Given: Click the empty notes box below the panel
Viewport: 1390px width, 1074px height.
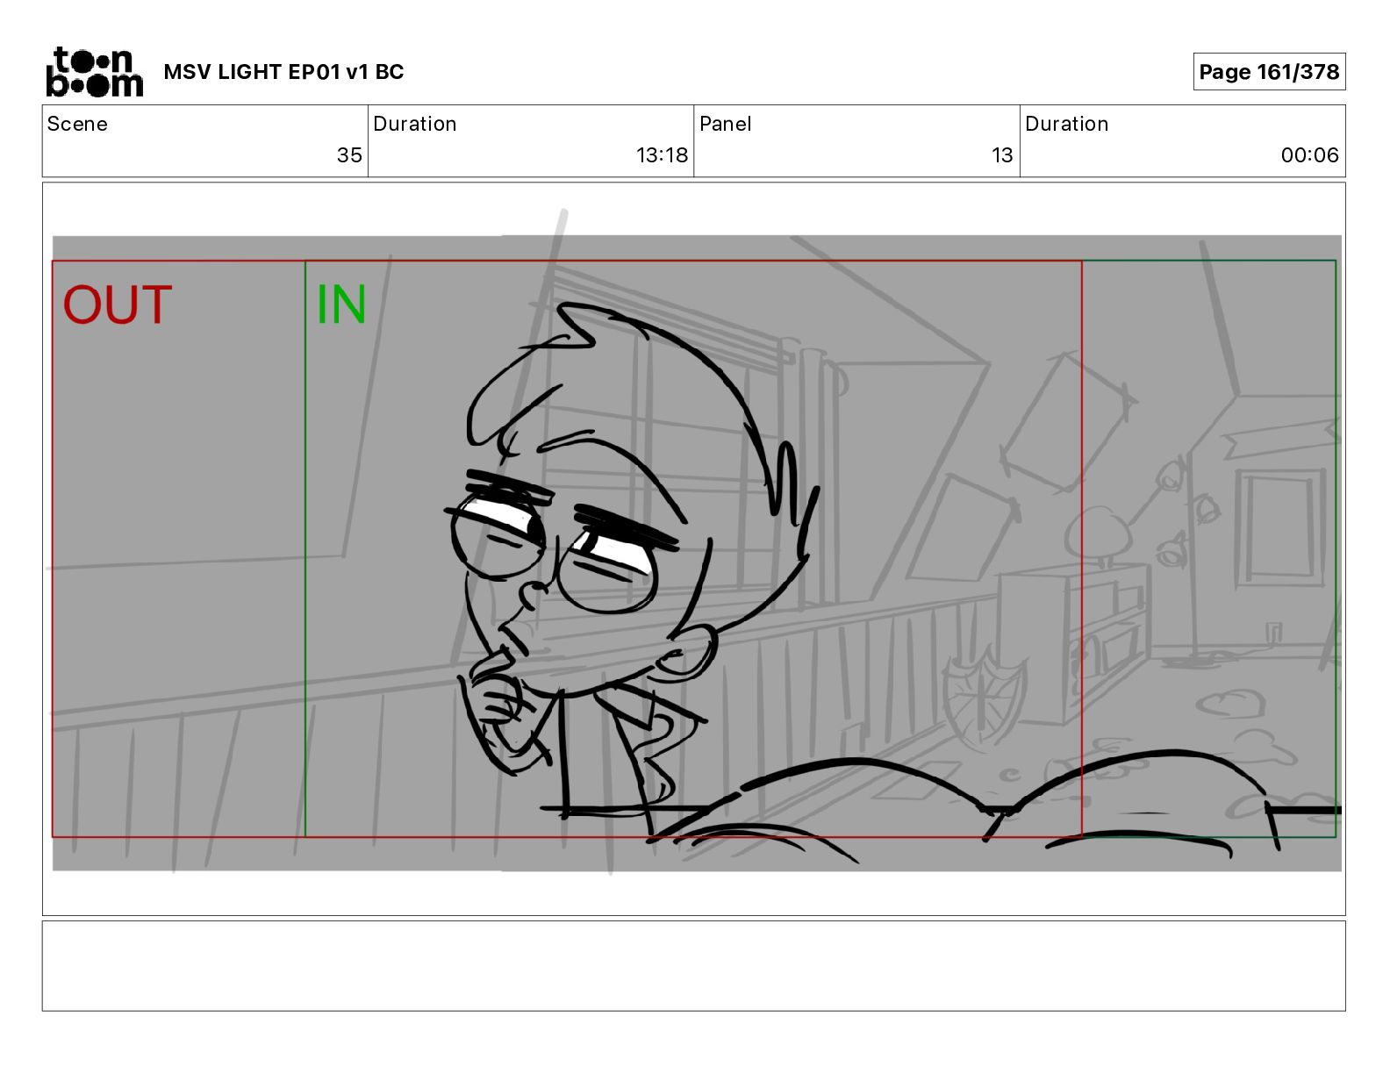Looking at the screenshot, I should [693, 965].
